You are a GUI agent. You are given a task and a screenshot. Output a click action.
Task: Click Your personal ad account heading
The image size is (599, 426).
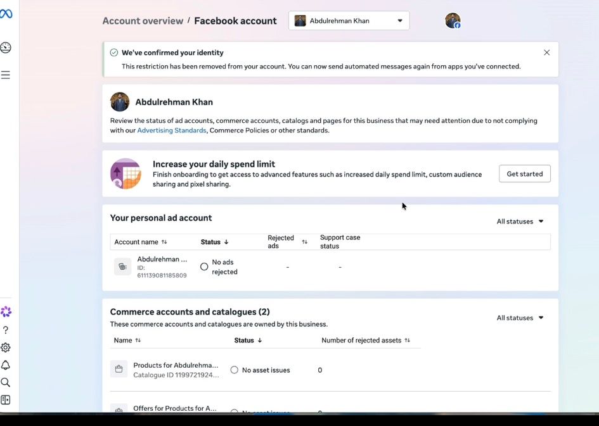coord(161,218)
